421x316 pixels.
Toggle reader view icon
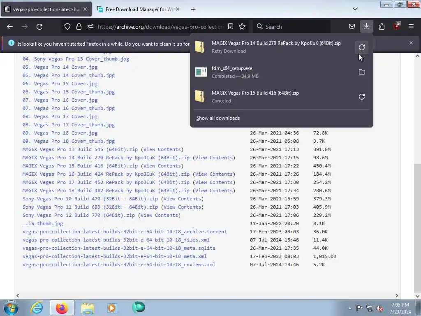click(230, 27)
